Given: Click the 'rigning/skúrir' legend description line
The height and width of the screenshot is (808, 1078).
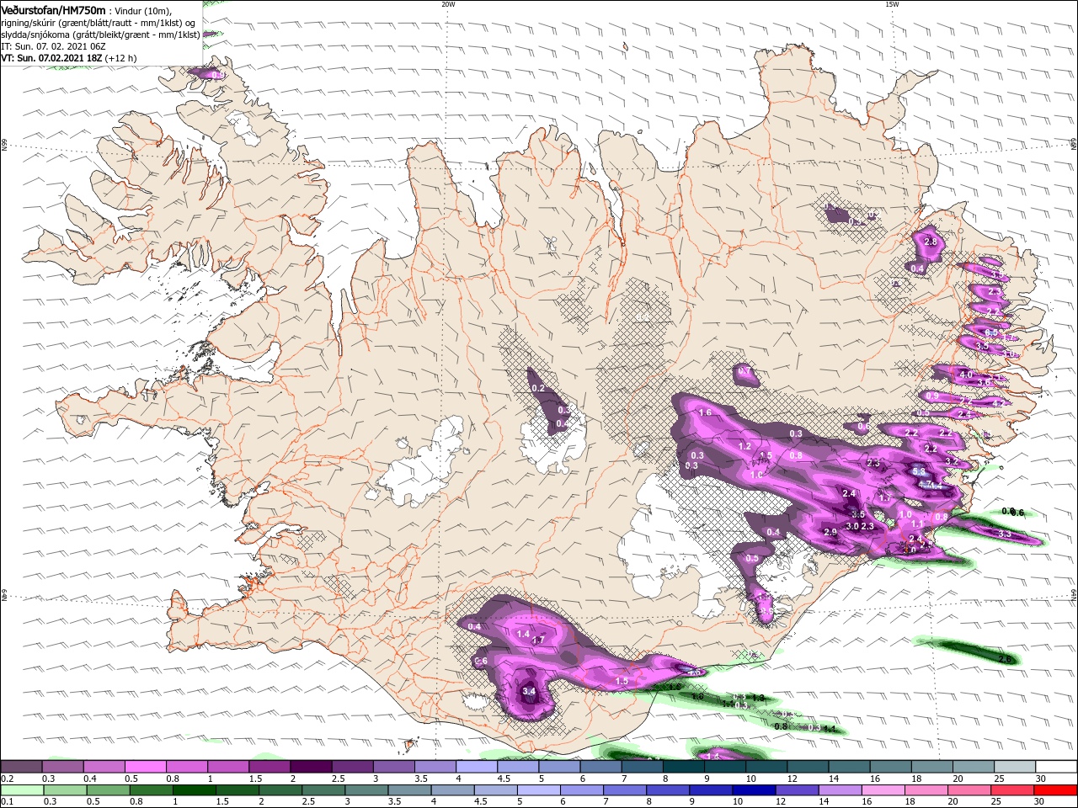Looking at the screenshot, I should point(99,23).
